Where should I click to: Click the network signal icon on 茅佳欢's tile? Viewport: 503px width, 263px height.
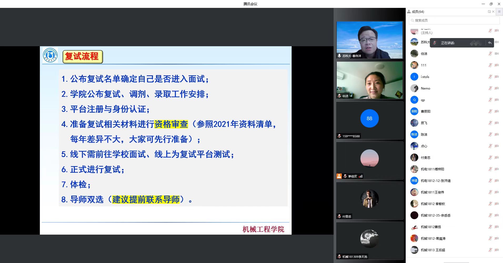[x=361, y=176]
